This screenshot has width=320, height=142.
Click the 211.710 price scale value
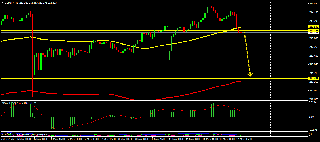coord(314,73)
